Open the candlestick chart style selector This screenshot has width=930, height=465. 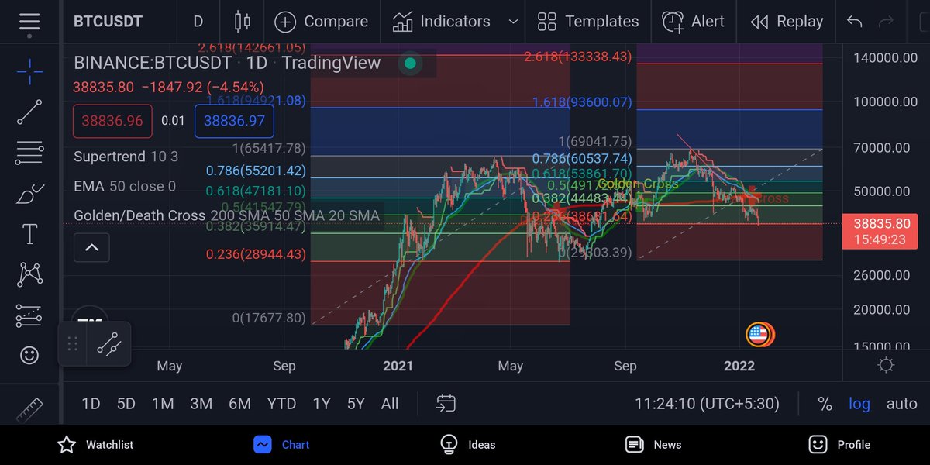coord(243,22)
